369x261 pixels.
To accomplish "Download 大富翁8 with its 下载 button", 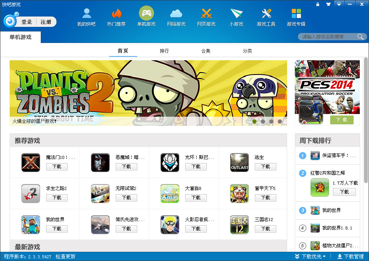I will [196, 198].
